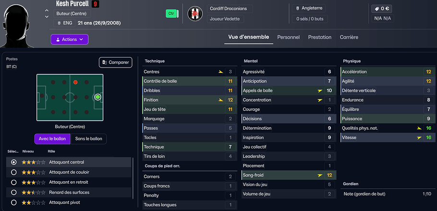Click the Cardiff Draconians club badge
Image resolution: width=437 pixels, height=211 pixels.
pos(194,13)
